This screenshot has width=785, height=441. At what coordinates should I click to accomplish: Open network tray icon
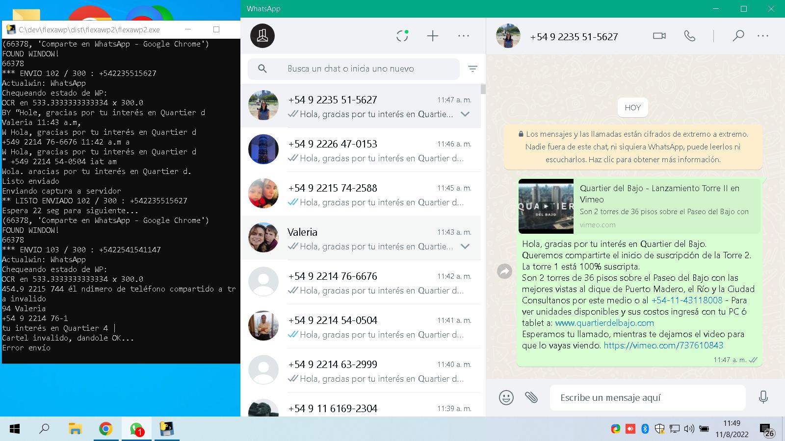click(675, 429)
